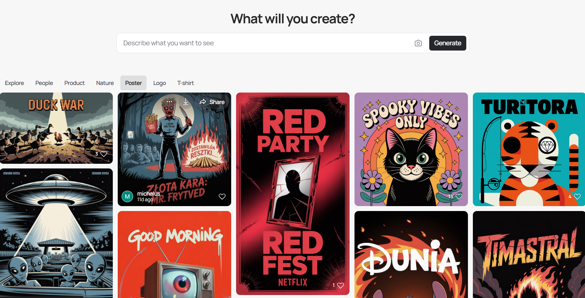Download the Mr. Frytved poster
The image size is (585, 298).
[186, 102]
